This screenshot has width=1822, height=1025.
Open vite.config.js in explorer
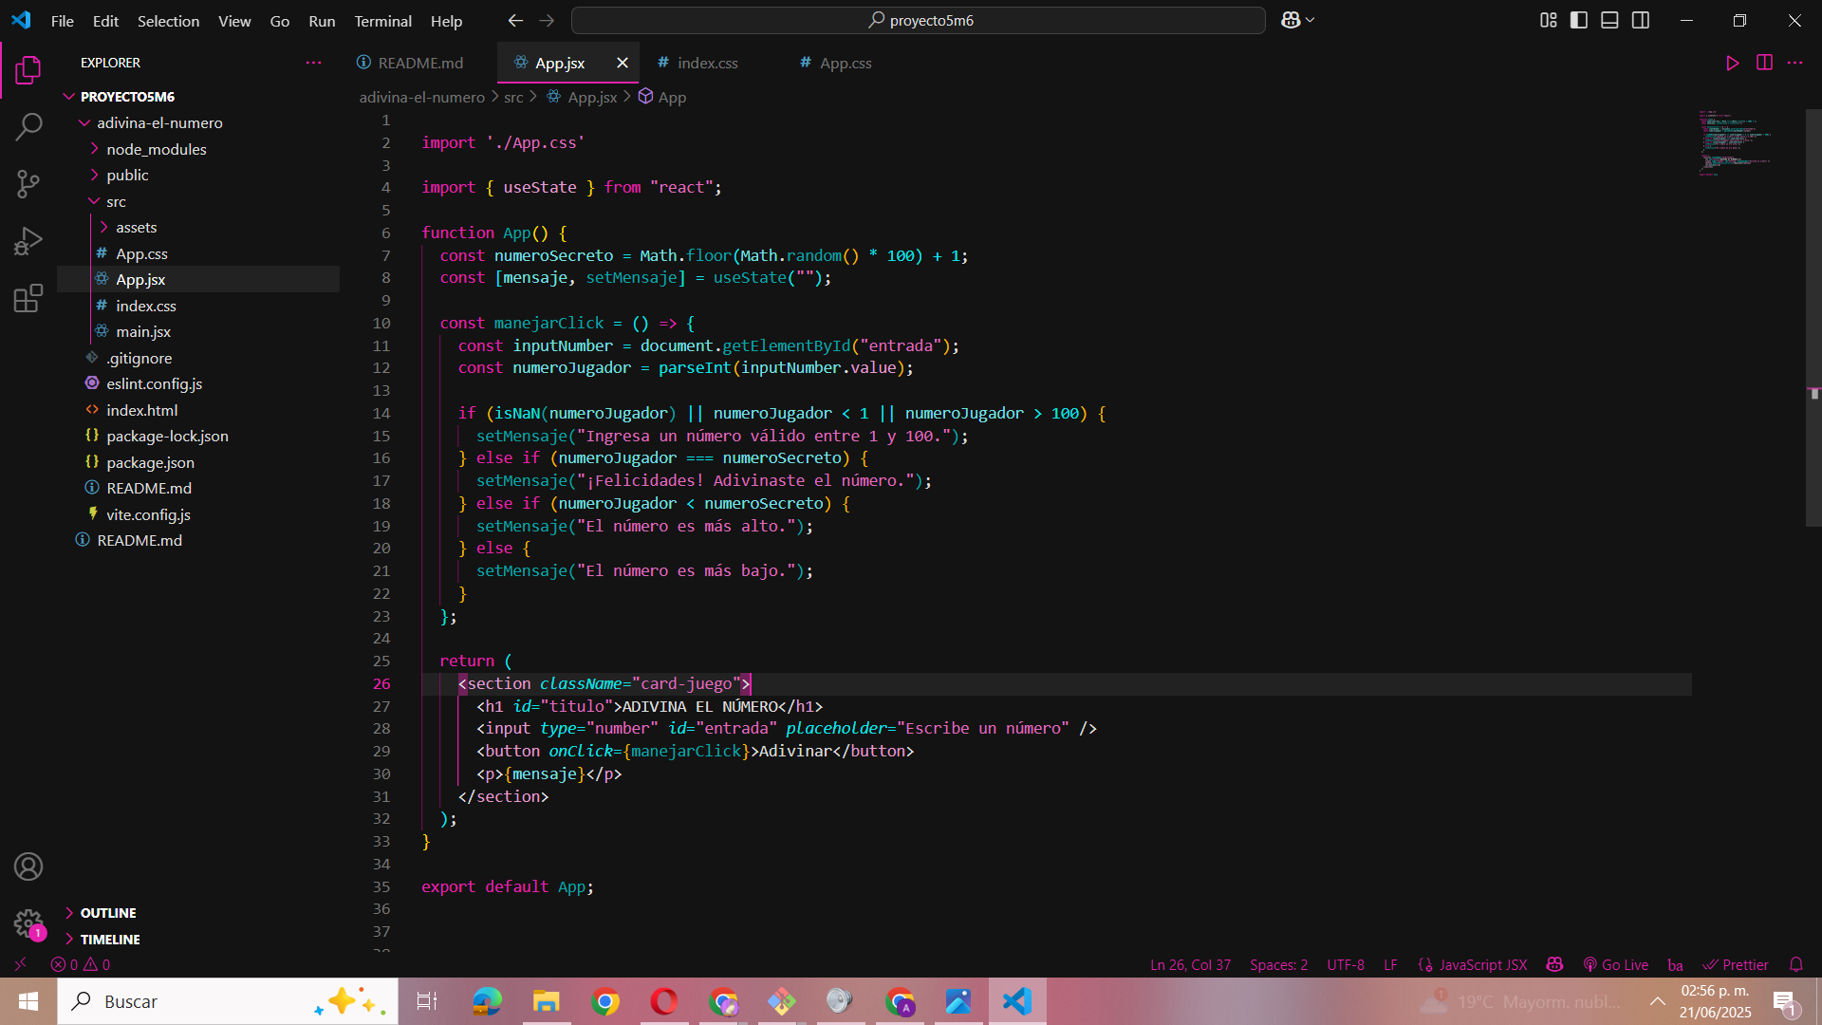click(x=148, y=514)
